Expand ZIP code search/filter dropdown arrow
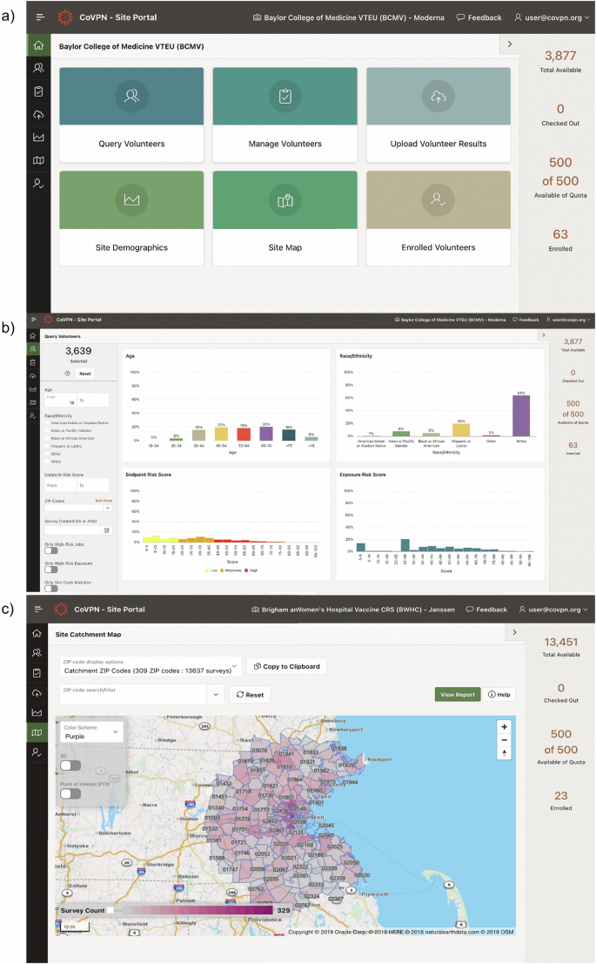This screenshot has width=596, height=964. pos(215,695)
